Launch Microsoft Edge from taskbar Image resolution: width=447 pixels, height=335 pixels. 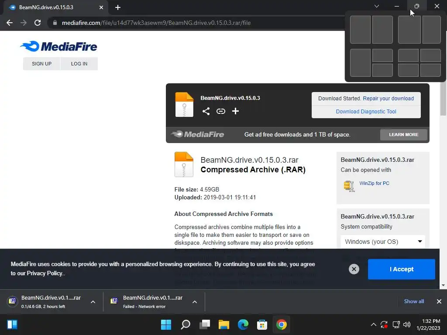tap(243, 325)
